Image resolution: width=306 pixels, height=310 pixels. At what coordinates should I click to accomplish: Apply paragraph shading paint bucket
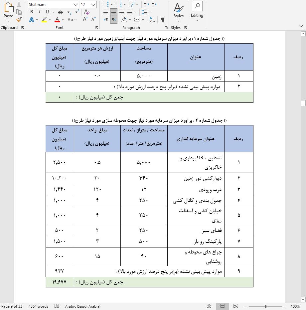[124, 20]
